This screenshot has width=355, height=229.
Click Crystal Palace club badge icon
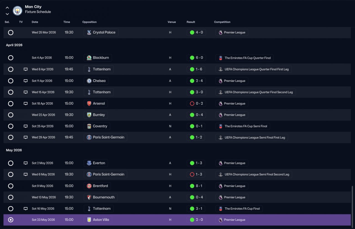tap(89, 32)
